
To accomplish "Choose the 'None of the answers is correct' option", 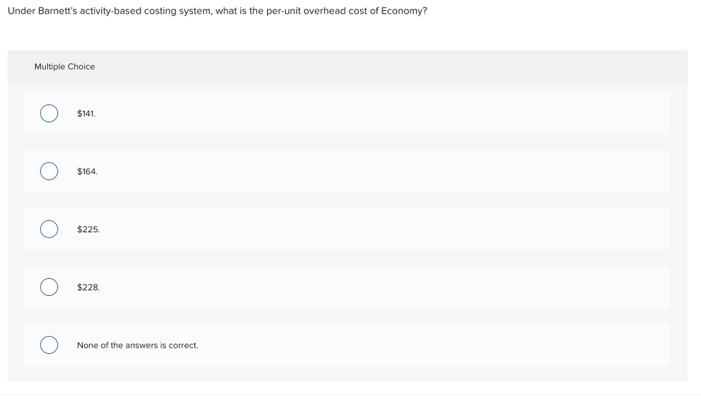I will click(49, 345).
